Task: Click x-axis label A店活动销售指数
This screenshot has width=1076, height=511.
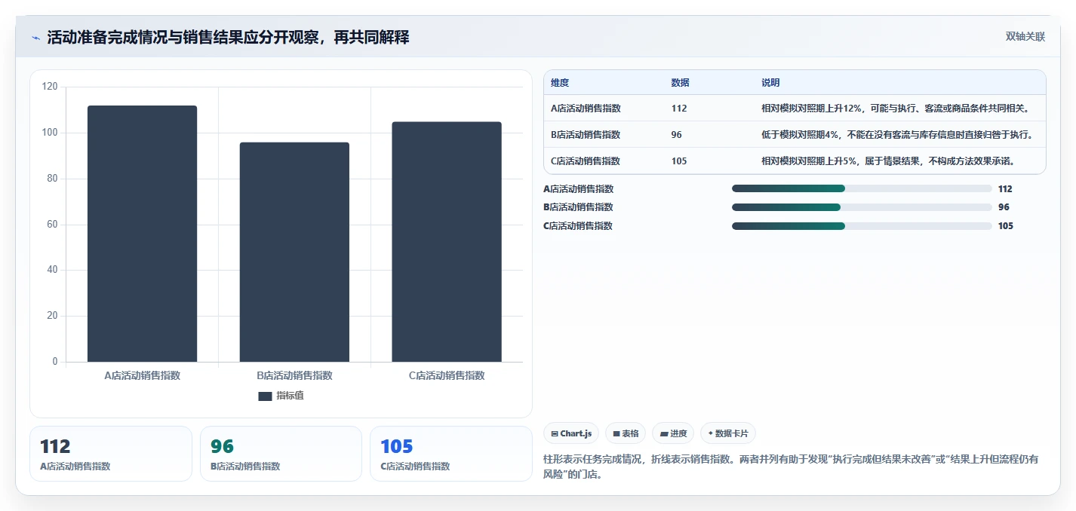Action: click(142, 375)
